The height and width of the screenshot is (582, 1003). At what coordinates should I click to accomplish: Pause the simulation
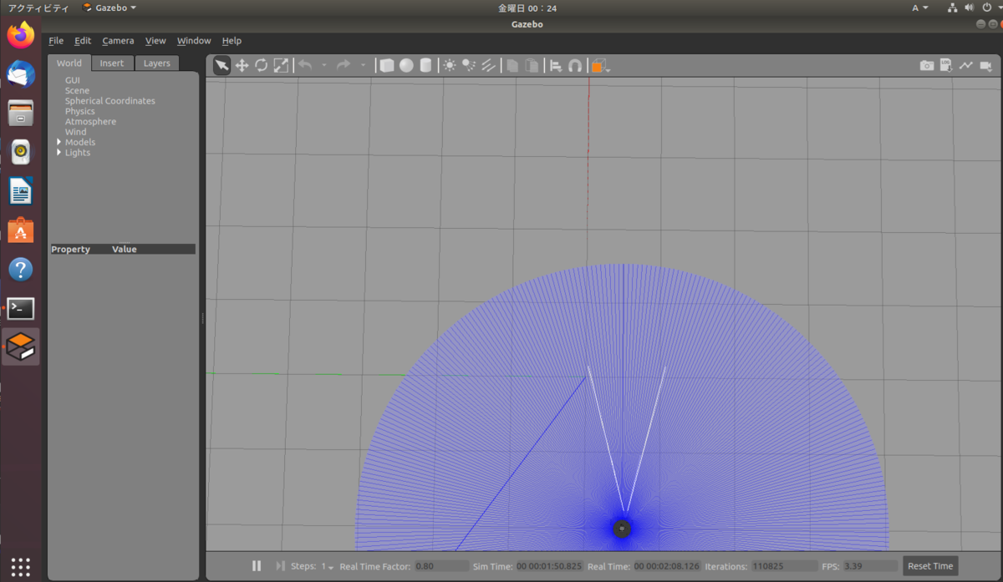pyautogui.click(x=257, y=566)
